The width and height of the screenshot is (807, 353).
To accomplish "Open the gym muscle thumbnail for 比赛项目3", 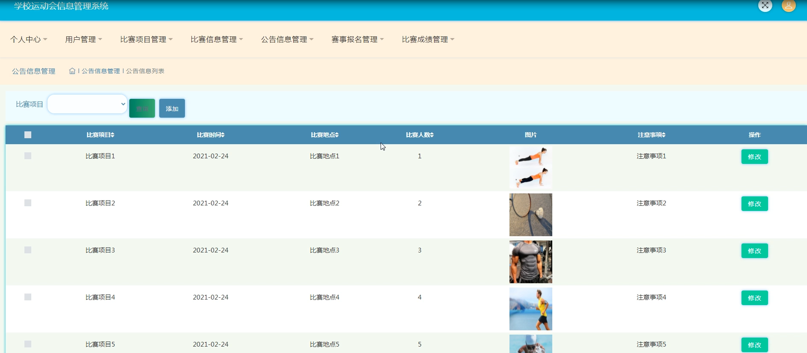I will 531,262.
